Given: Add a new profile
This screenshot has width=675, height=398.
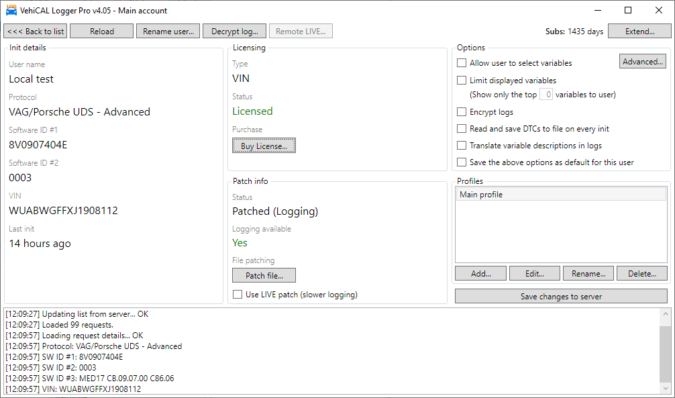Looking at the screenshot, I should (x=479, y=274).
